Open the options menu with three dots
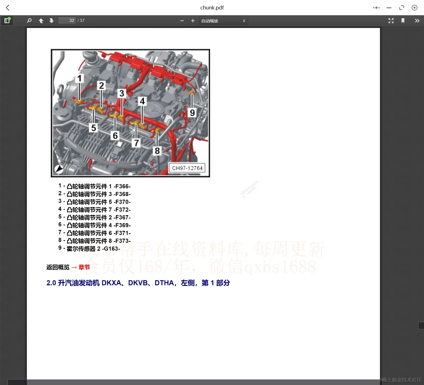 (x=376, y=7)
